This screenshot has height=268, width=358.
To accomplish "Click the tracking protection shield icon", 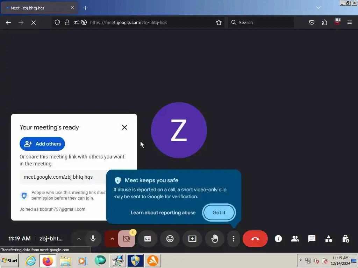I will pyautogui.click(x=57, y=22).
